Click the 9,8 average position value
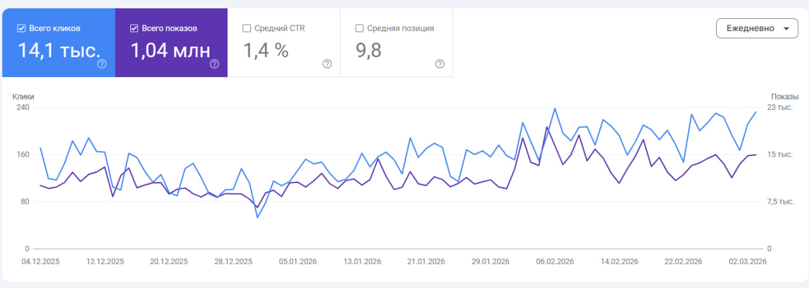Viewport: 809px width, 288px height. coord(368,51)
